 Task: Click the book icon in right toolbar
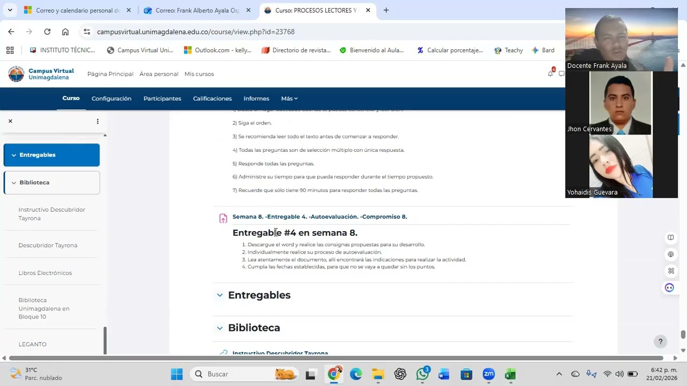point(671,237)
